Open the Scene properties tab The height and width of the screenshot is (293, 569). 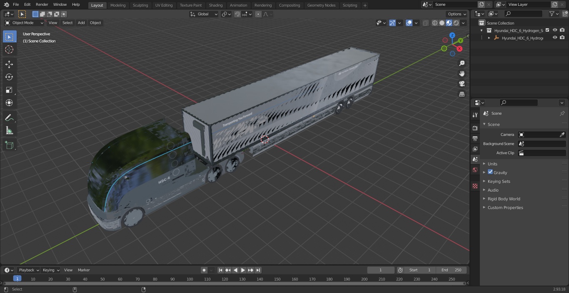pos(475,159)
